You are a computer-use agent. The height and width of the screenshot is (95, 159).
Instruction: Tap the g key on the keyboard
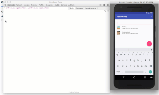coord(134,60)
